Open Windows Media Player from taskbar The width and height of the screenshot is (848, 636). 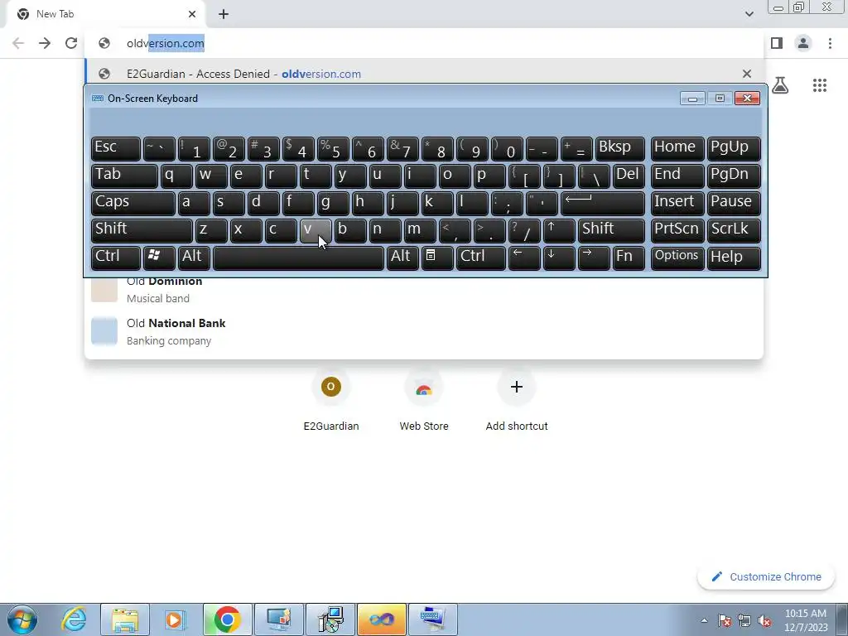click(x=176, y=619)
